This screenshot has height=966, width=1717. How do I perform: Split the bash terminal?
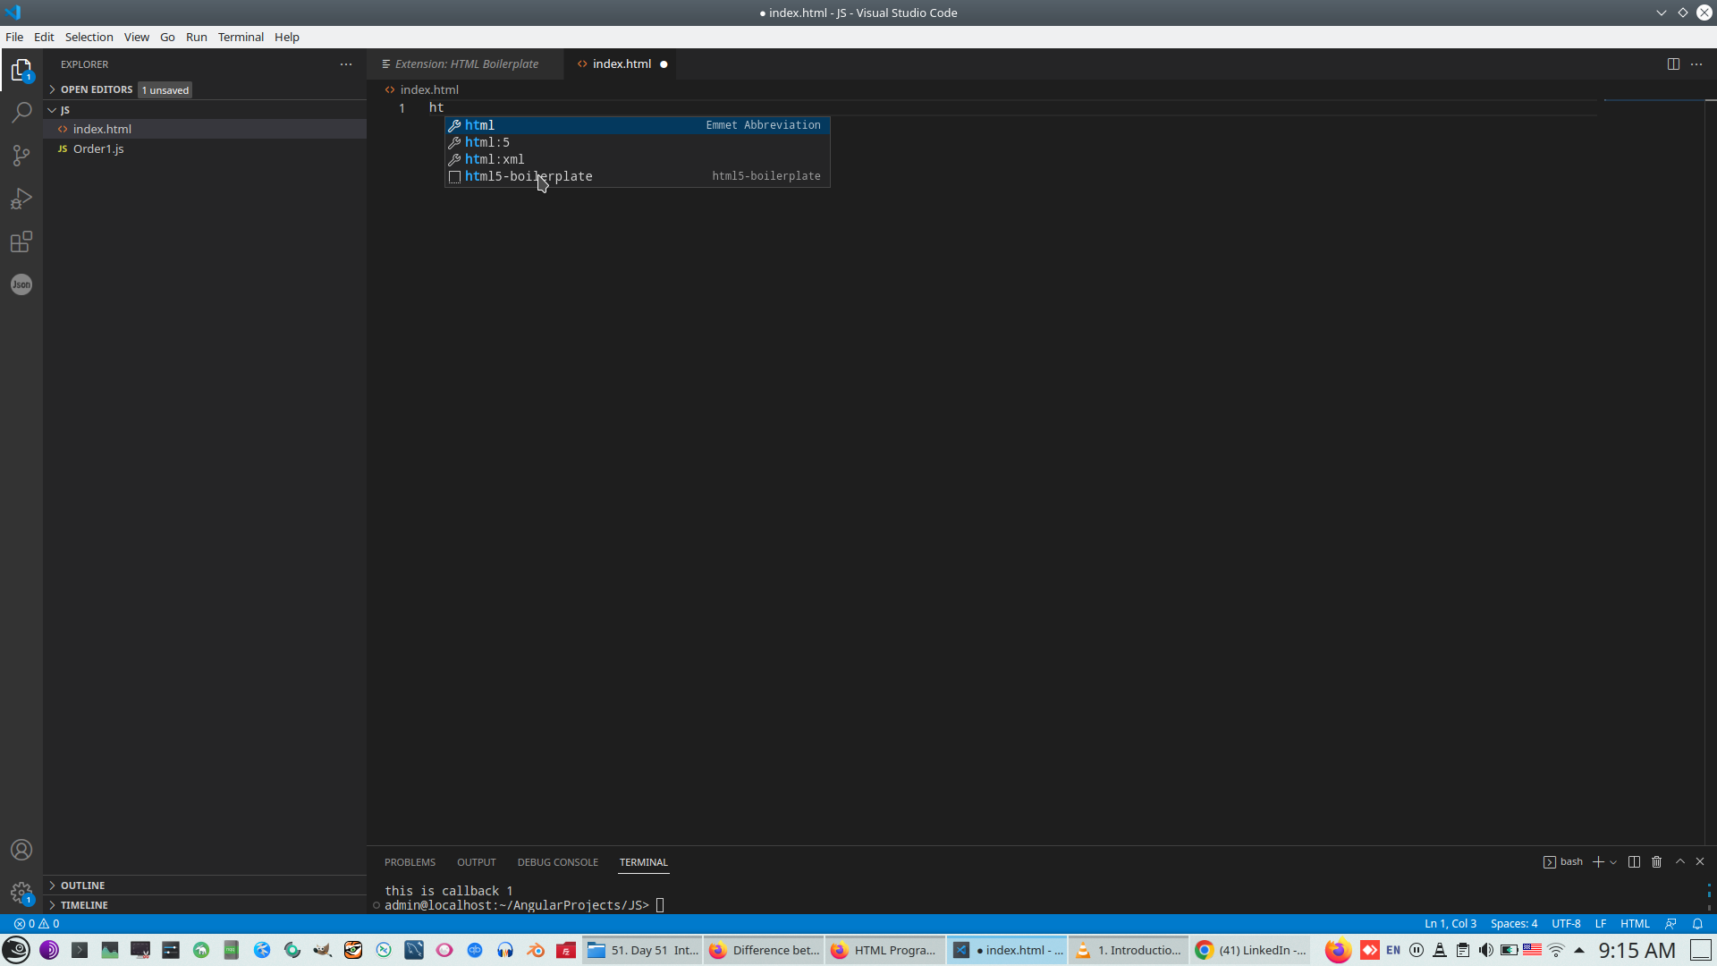(1634, 861)
